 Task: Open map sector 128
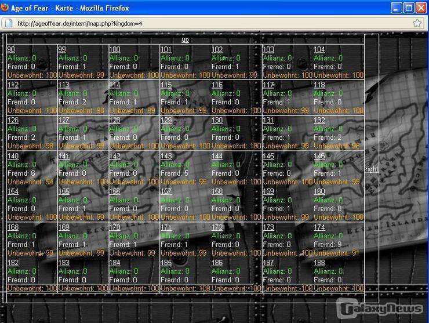(x=115, y=120)
